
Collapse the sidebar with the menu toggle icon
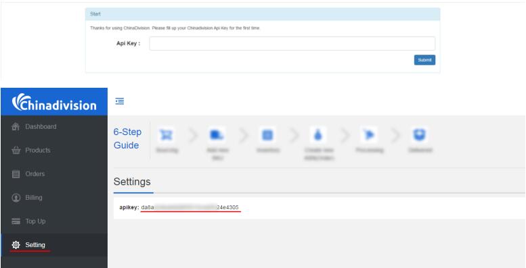click(120, 101)
